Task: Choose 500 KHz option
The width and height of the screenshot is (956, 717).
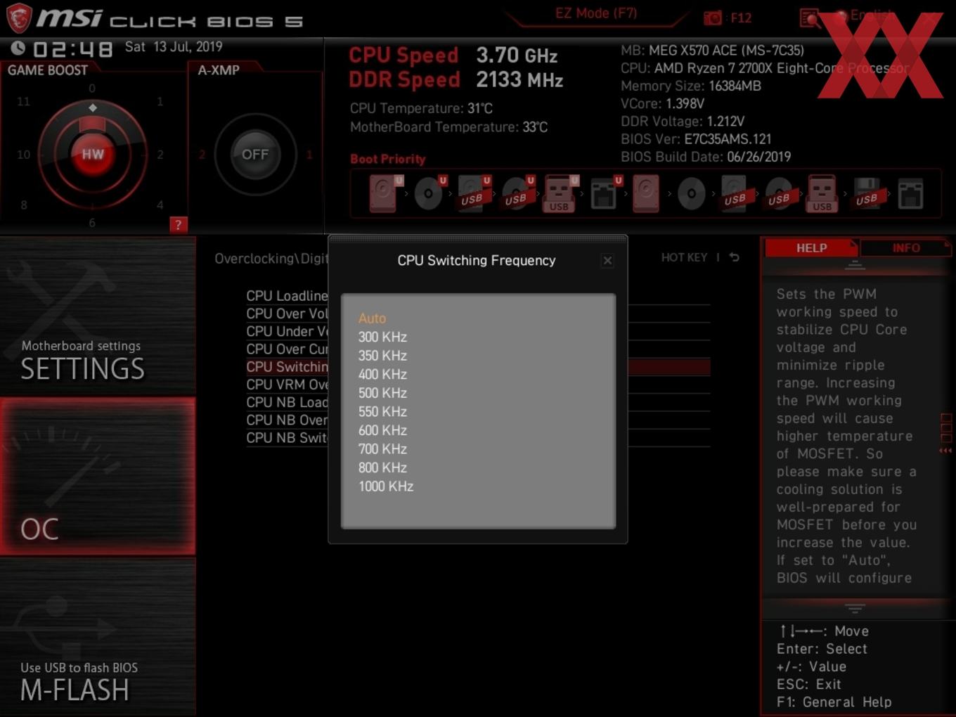Action: coord(382,393)
